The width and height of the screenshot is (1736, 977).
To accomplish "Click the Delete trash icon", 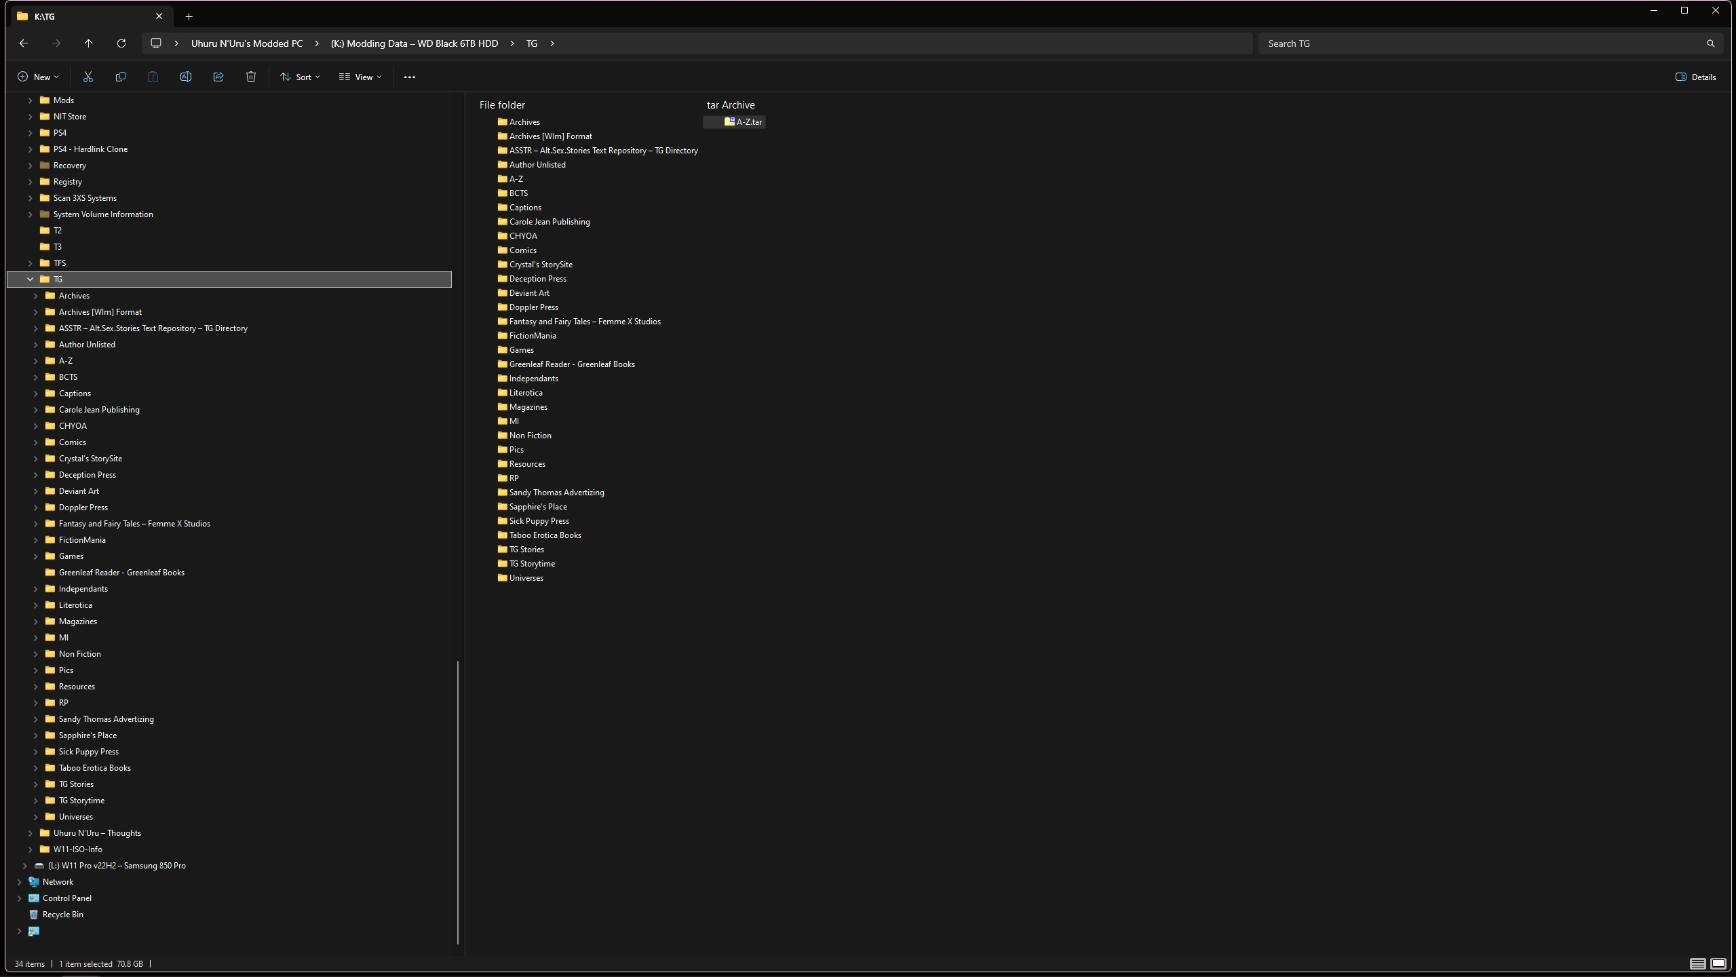I will tap(251, 77).
